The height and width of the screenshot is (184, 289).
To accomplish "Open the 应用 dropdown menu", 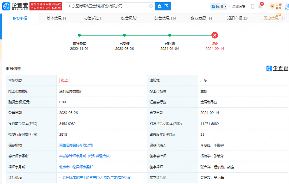I will (219, 6).
